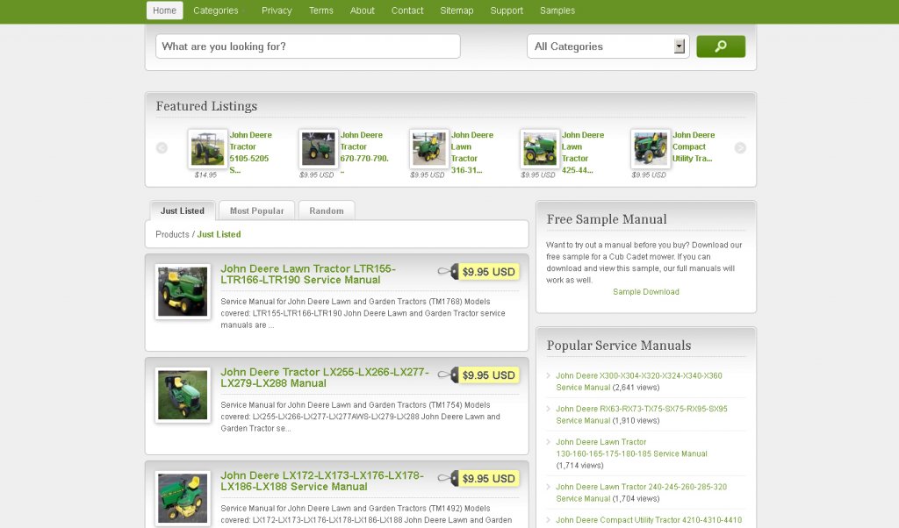Open RX63-RX73-TX75 Service Manual popular link
This screenshot has width=899, height=528.
[x=642, y=415]
